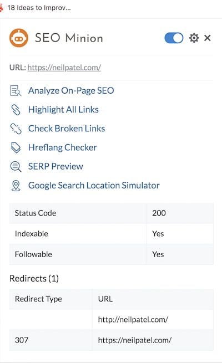Click the broken chain icon
The width and height of the screenshot is (222, 363).
click(16, 129)
